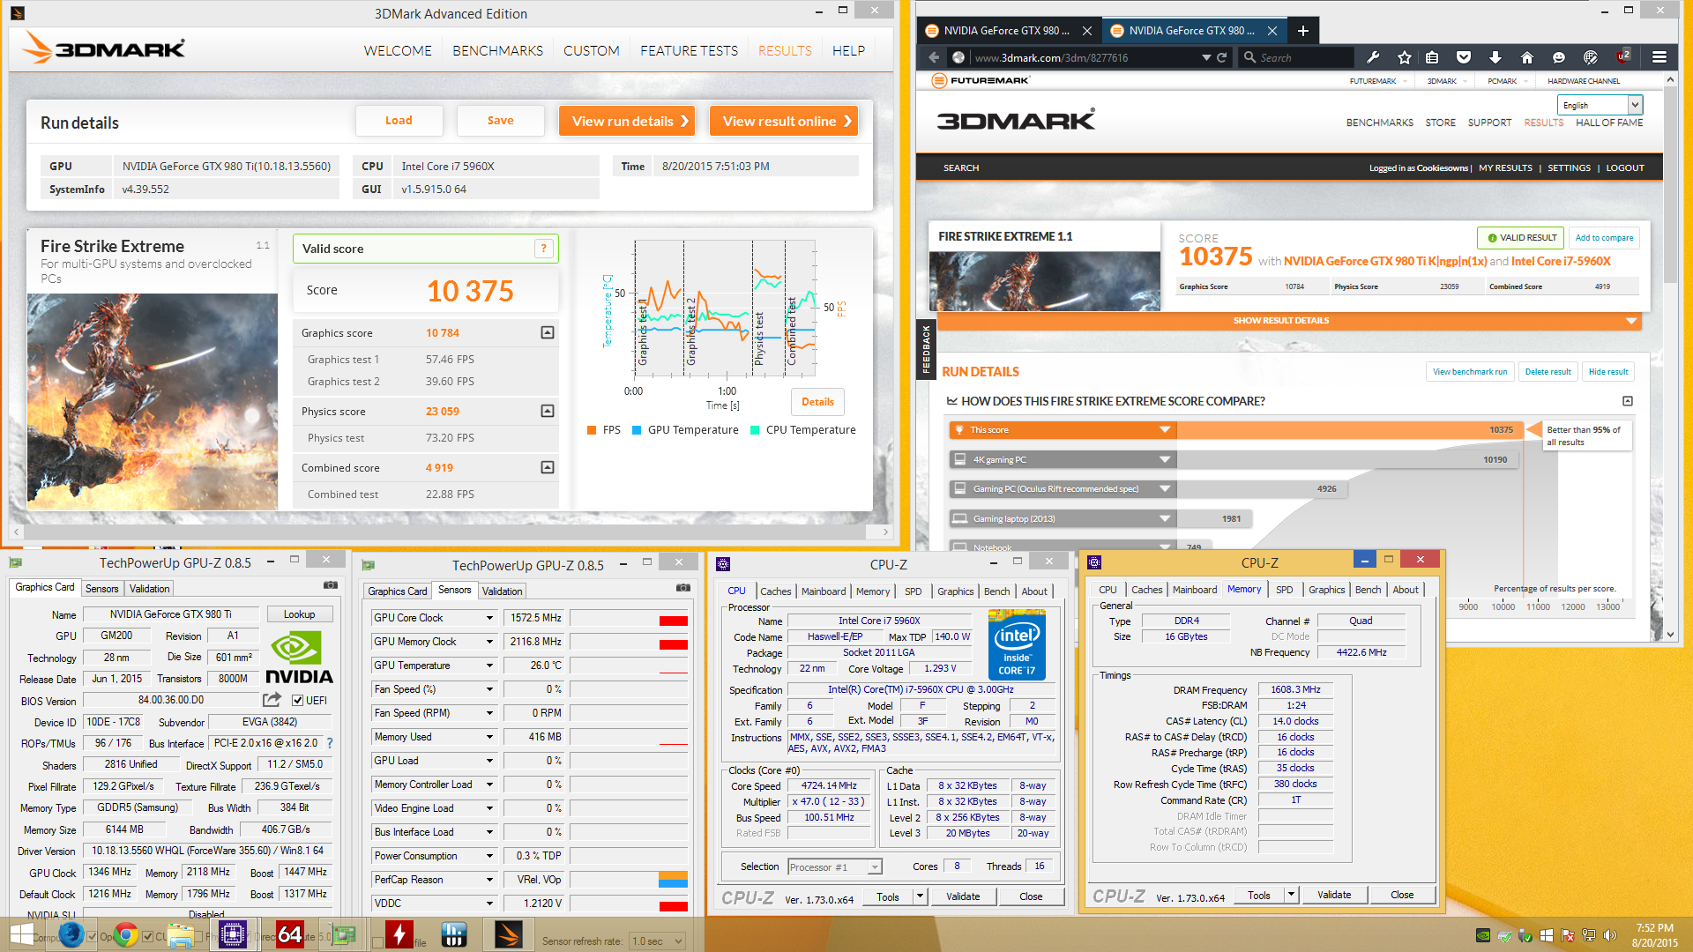Reload the 3dmark.com page in Firefox

click(x=1222, y=57)
